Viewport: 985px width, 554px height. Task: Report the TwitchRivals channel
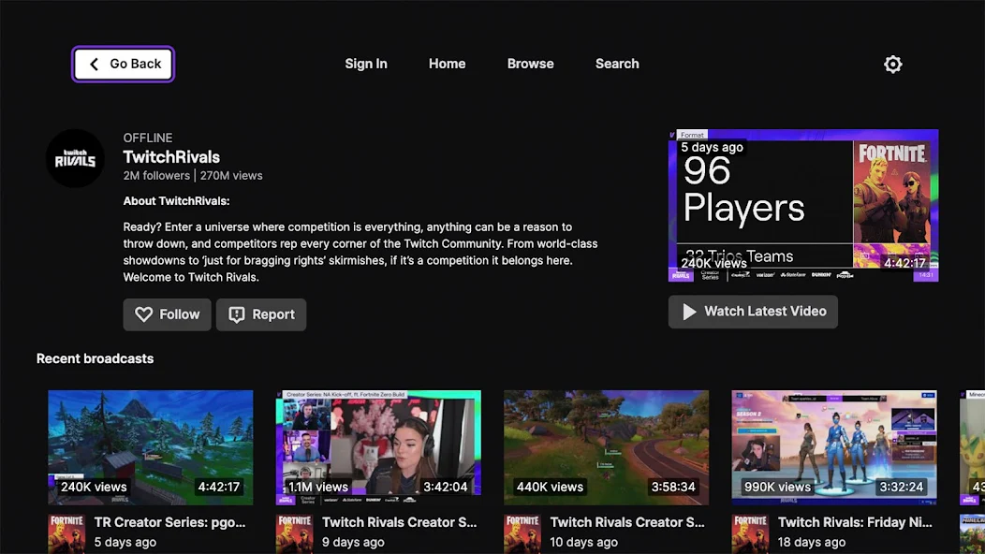[x=261, y=314]
